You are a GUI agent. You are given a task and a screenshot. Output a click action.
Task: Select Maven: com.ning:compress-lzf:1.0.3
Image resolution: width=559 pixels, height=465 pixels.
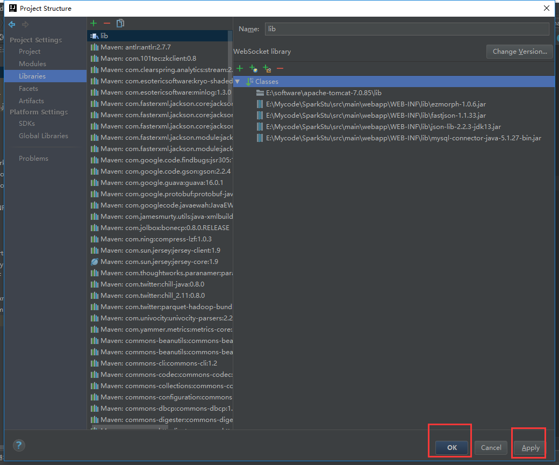click(160, 239)
